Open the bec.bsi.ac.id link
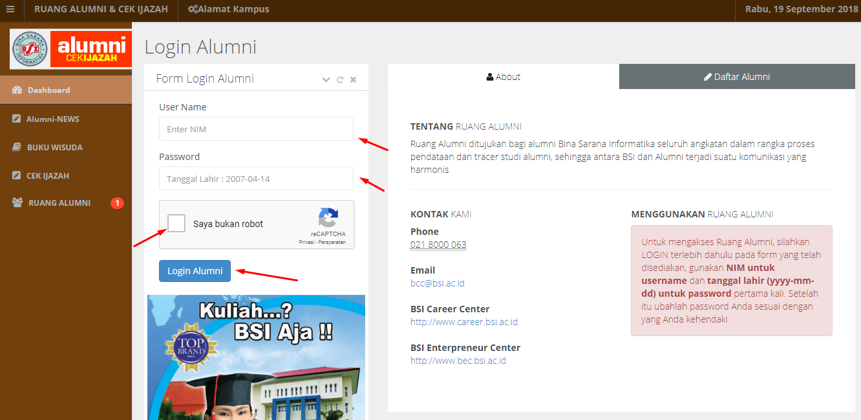The width and height of the screenshot is (861, 420). tap(458, 361)
